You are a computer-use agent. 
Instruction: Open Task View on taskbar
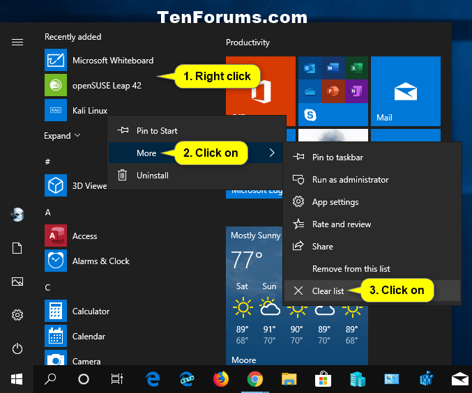pos(117,379)
